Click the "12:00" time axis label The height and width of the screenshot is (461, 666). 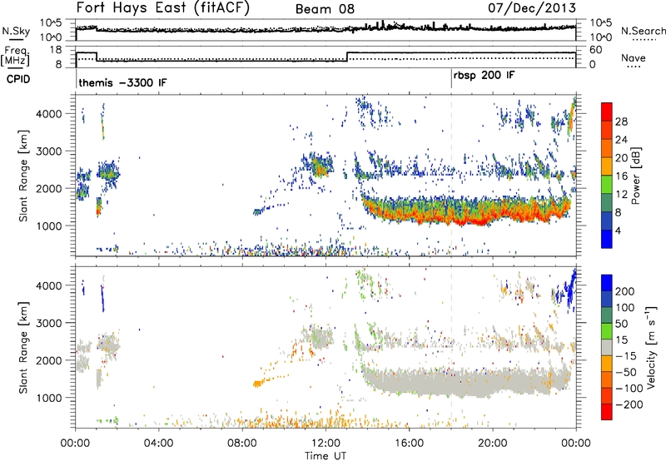click(x=326, y=443)
